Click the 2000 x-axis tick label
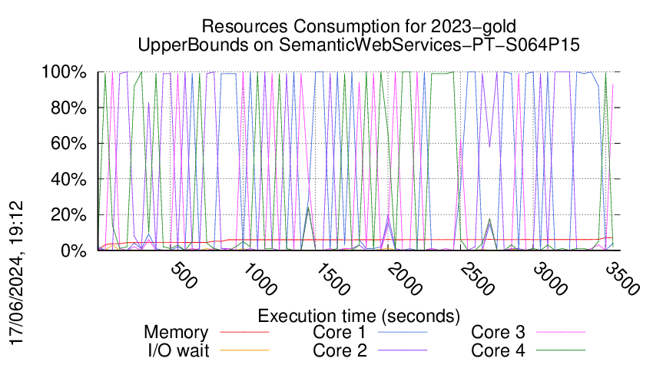Image resolution: width=653 pixels, height=365 pixels. click(404, 280)
